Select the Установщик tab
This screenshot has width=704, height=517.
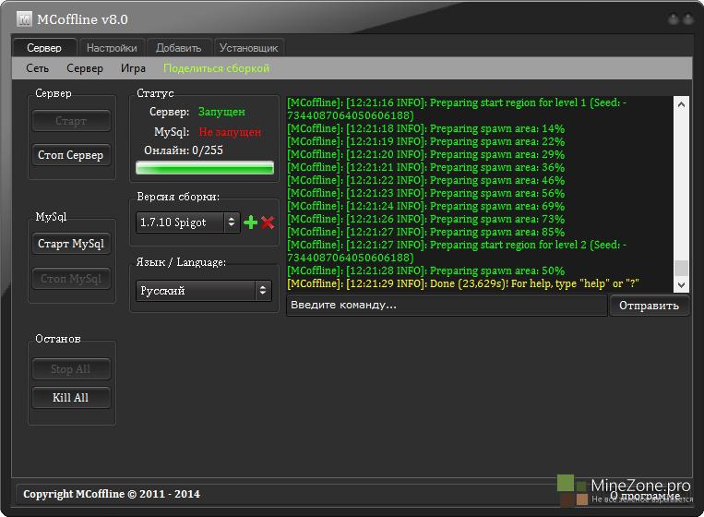[248, 48]
